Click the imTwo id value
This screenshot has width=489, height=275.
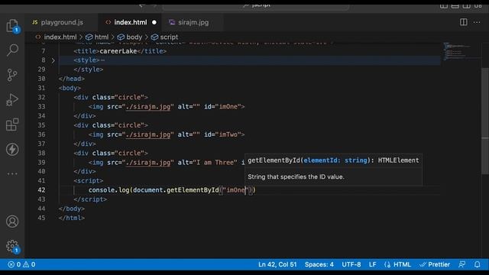pyautogui.click(x=228, y=134)
